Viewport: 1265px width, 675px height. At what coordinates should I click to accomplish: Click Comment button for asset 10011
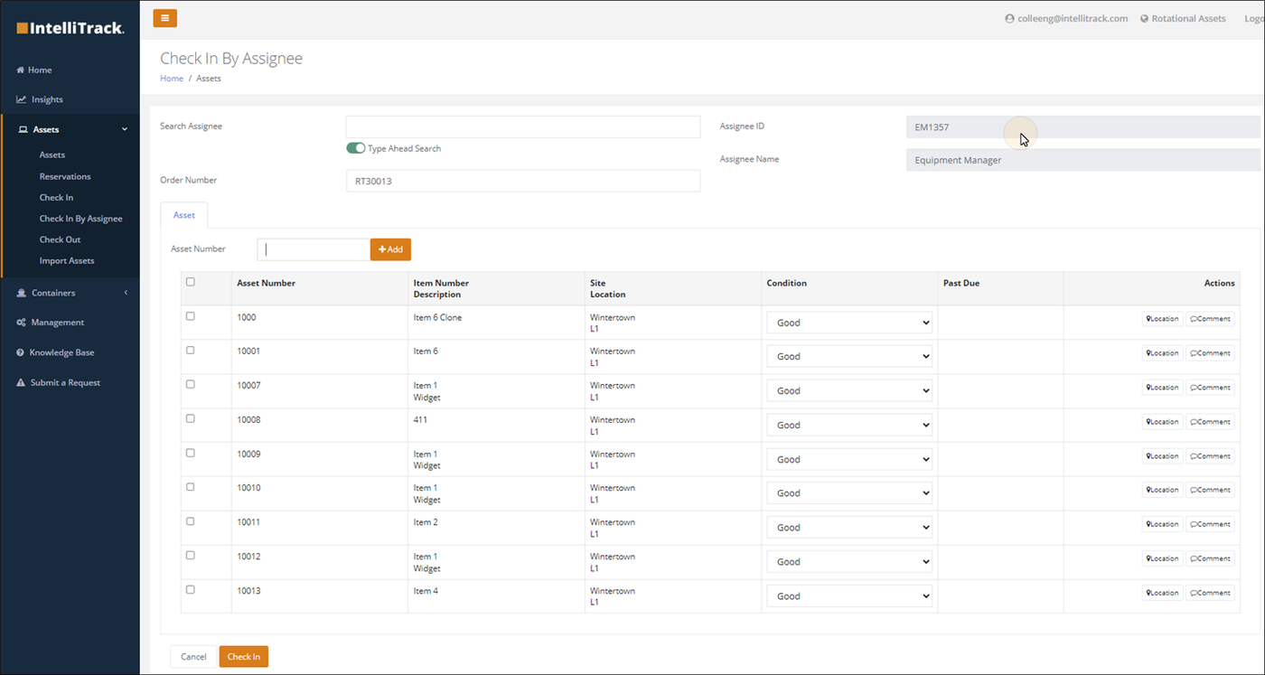pyautogui.click(x=1210, y=524)
